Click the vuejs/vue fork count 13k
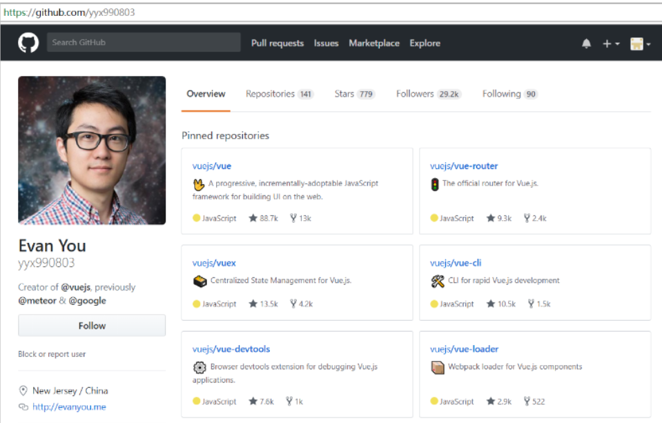The height and width of the screenshot is (423, 662). [300, 218]
